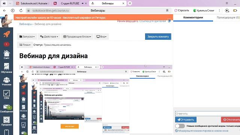Click the play icon in browser toolbar
This screenshot has width=240, height=135.
[227, 10]
